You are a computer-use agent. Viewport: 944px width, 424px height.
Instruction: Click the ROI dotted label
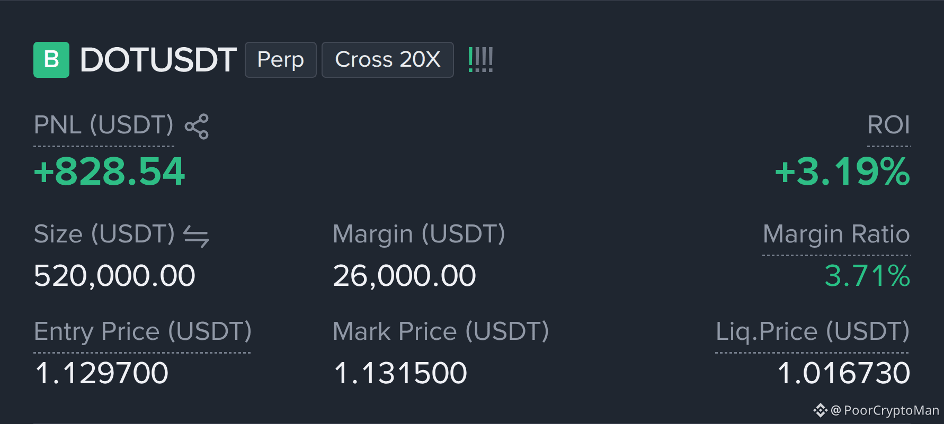click(x=888, y=125)
